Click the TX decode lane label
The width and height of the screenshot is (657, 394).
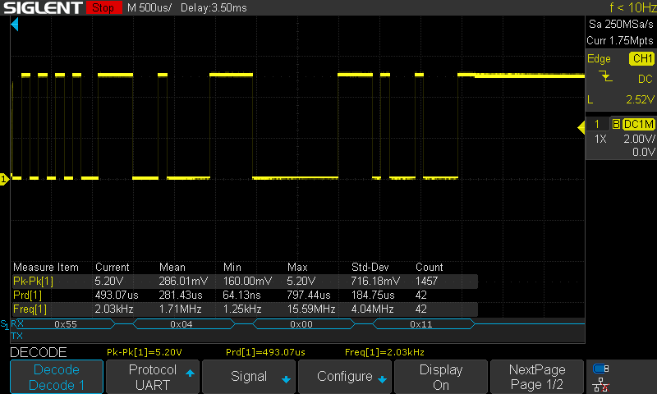(16, 336)
